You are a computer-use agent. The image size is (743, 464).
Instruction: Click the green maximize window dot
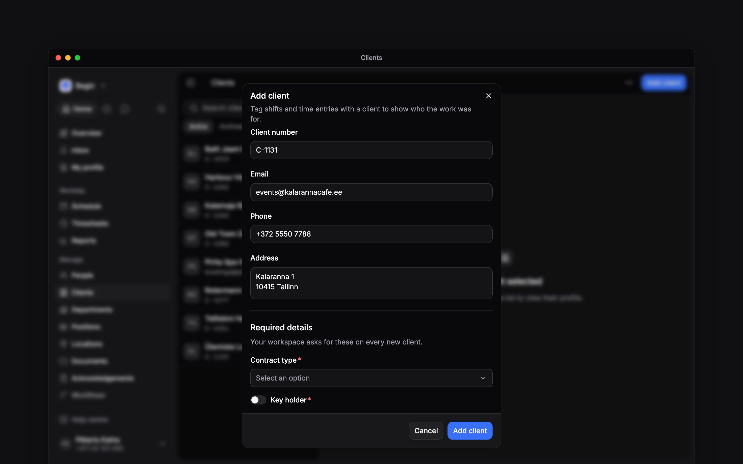[78, 58]
